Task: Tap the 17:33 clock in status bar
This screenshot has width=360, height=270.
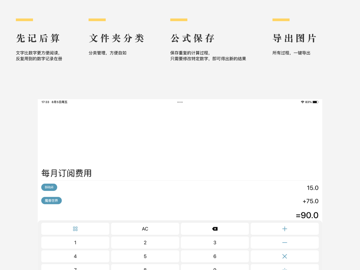Action: coord(45,102)
